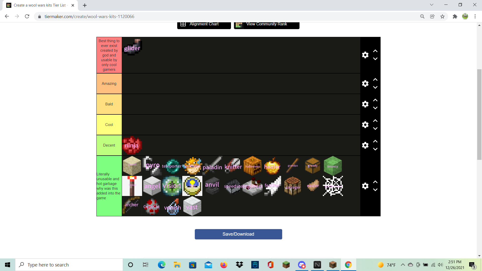
Task: Click the Windows search box
Action: coord(69,265)
